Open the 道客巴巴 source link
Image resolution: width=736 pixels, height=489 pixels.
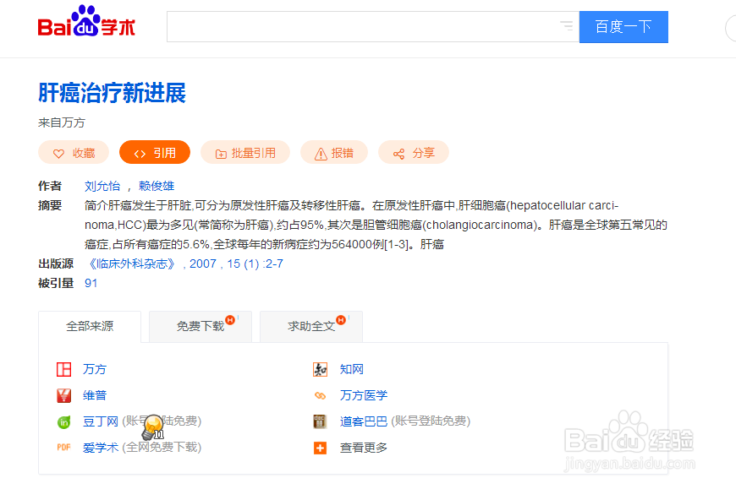[x=364, y=421]
